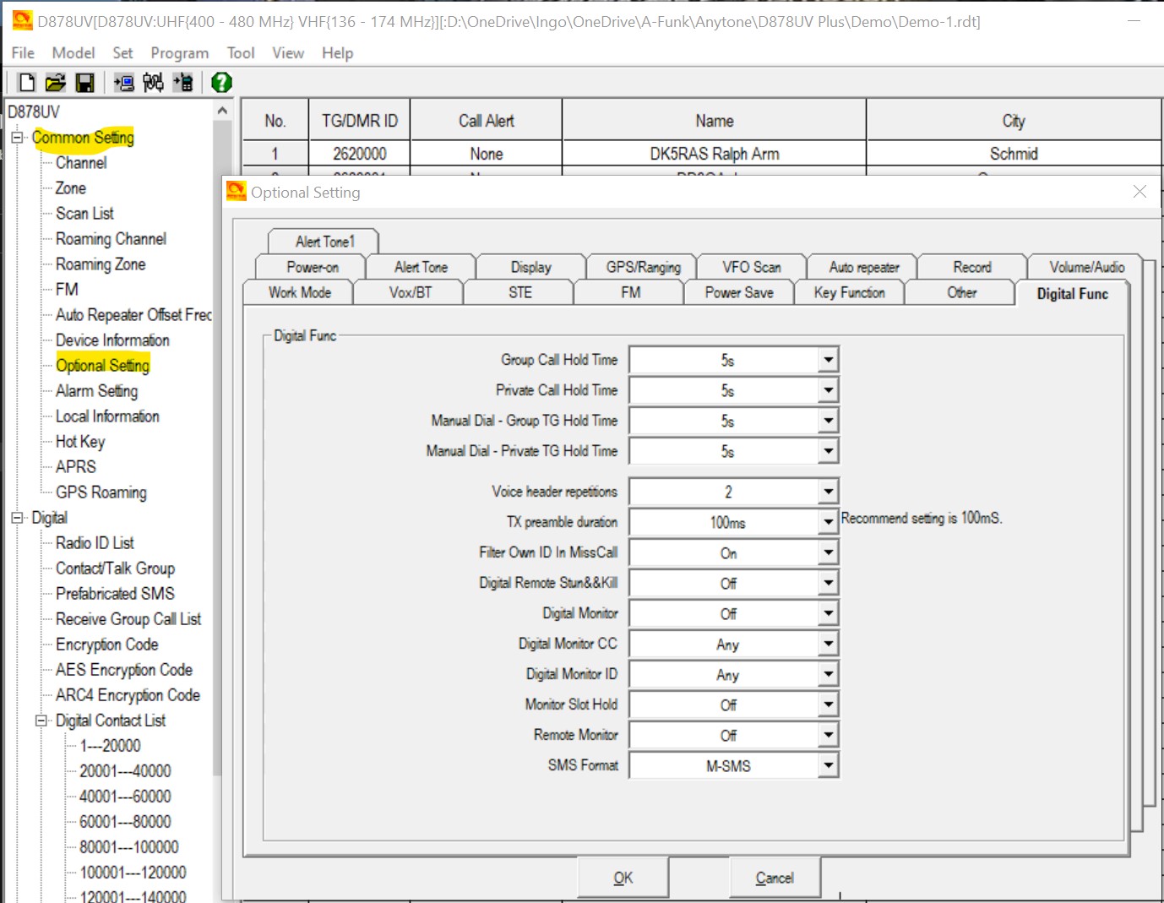The image size is (1164, 903).
Task: Select Hot Key in the tree
Action: click(80, 441)
